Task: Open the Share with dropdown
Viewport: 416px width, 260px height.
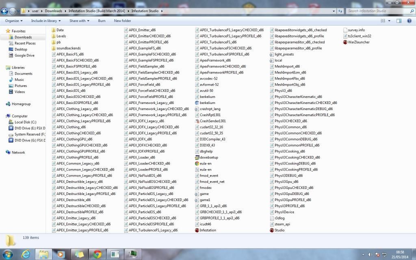Action: (x=79, y=21)
